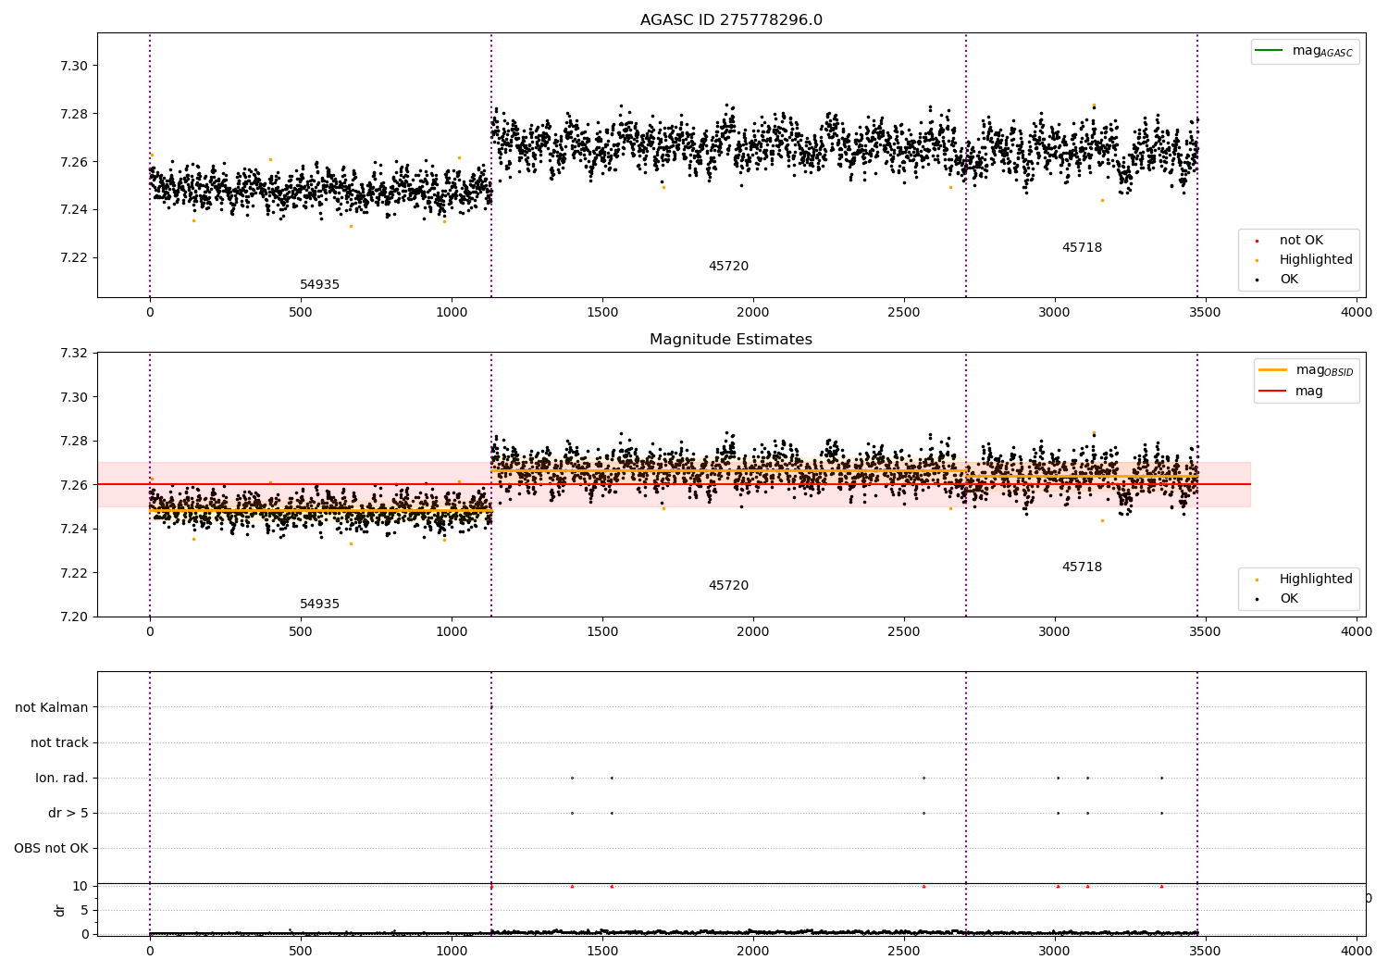Viewport: 1388px width, 972px height.
Task: Click obsid label 45718 in AGASC plot
Action: [x=1082, y=248]
